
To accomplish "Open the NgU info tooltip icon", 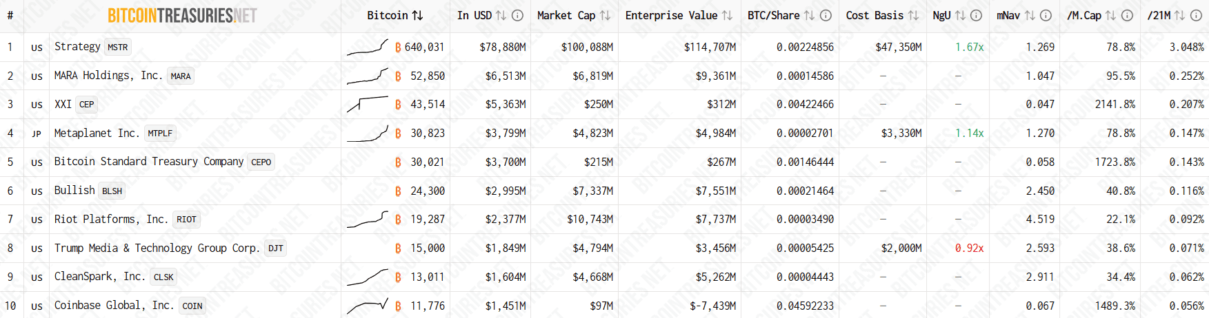I will (976, 15).
